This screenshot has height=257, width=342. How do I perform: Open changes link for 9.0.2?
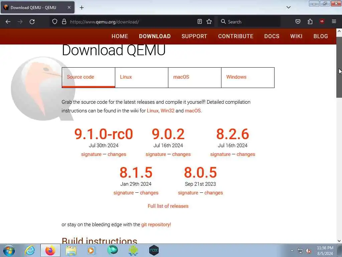click(x=181, y=154)
